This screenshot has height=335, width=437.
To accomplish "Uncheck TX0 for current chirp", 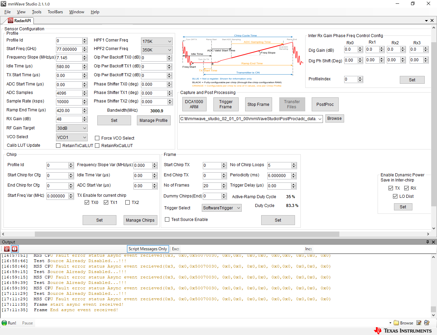I will click(87, 203).
